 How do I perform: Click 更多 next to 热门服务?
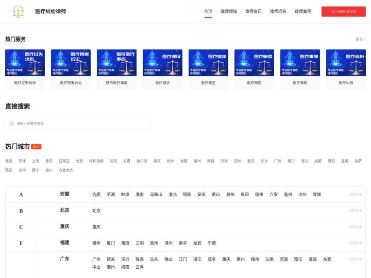click(360, 39)
